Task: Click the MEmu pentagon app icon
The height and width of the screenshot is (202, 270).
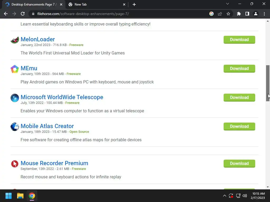Action: pyautogui.click(x=15, y=69)
